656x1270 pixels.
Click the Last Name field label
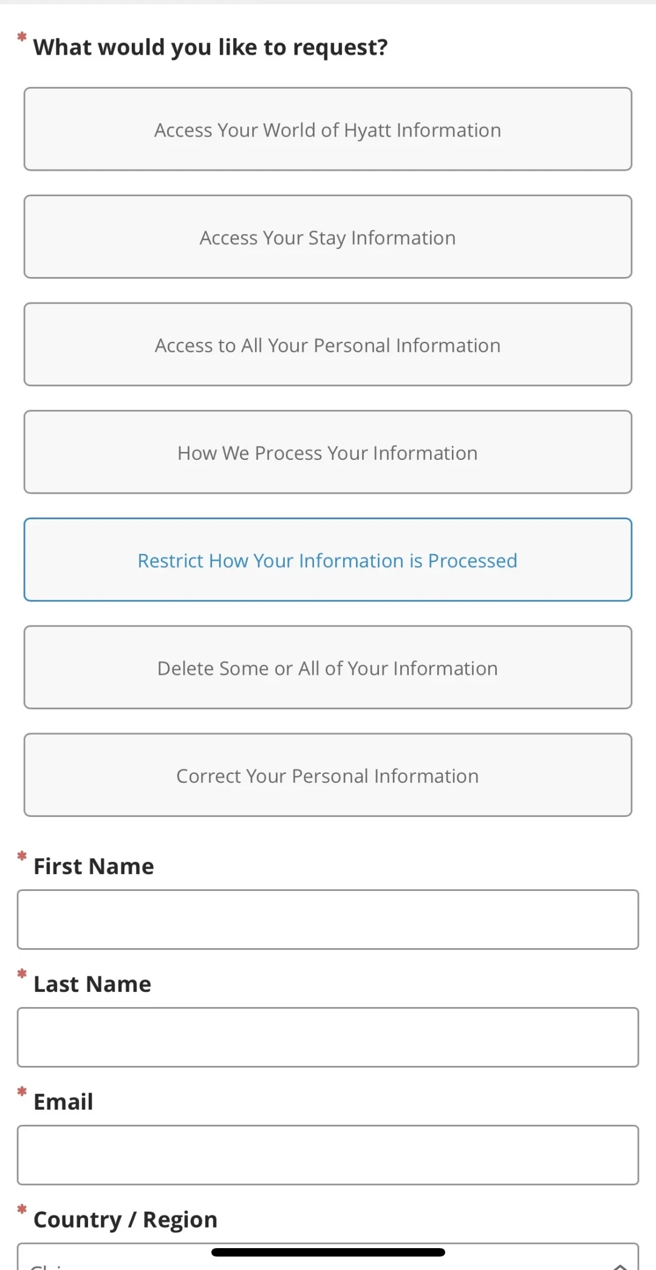[x=92, y=985]
